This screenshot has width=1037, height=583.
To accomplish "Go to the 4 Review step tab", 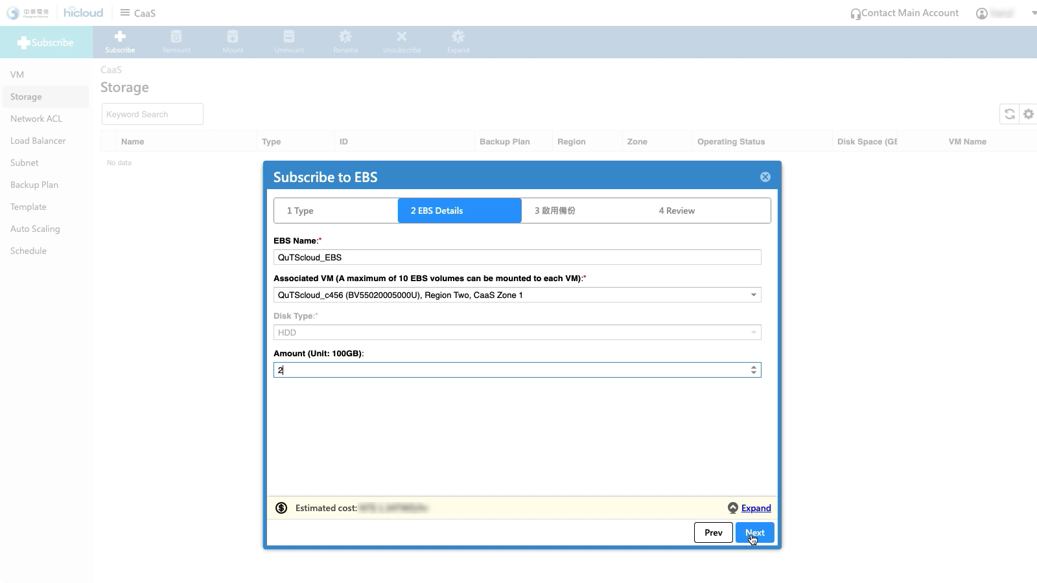I will [677, 211].
